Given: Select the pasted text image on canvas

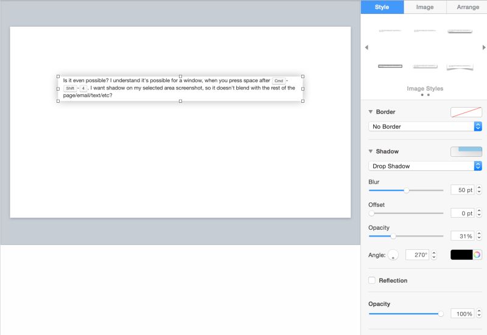Looking at the screenshot, I should coord(180,89).
